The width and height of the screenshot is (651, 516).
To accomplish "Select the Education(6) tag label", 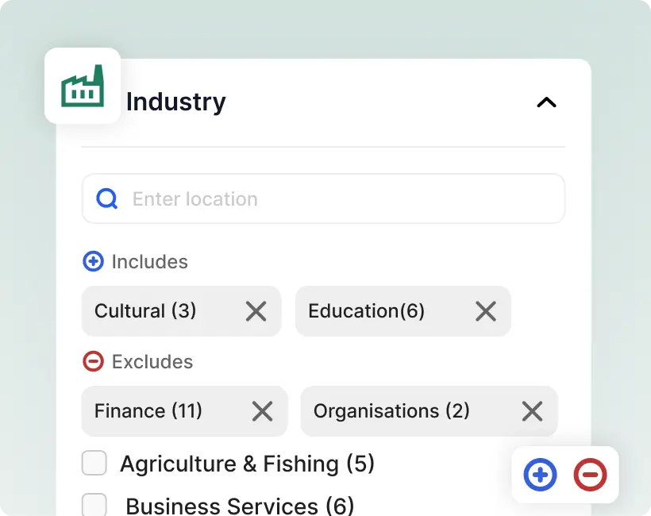I will [x=367, y=311].
